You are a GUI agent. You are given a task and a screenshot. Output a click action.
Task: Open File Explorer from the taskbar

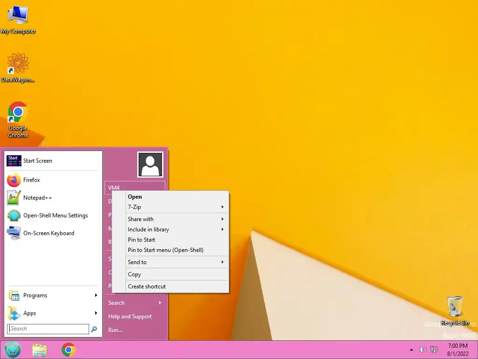click(x=40, y=350)
